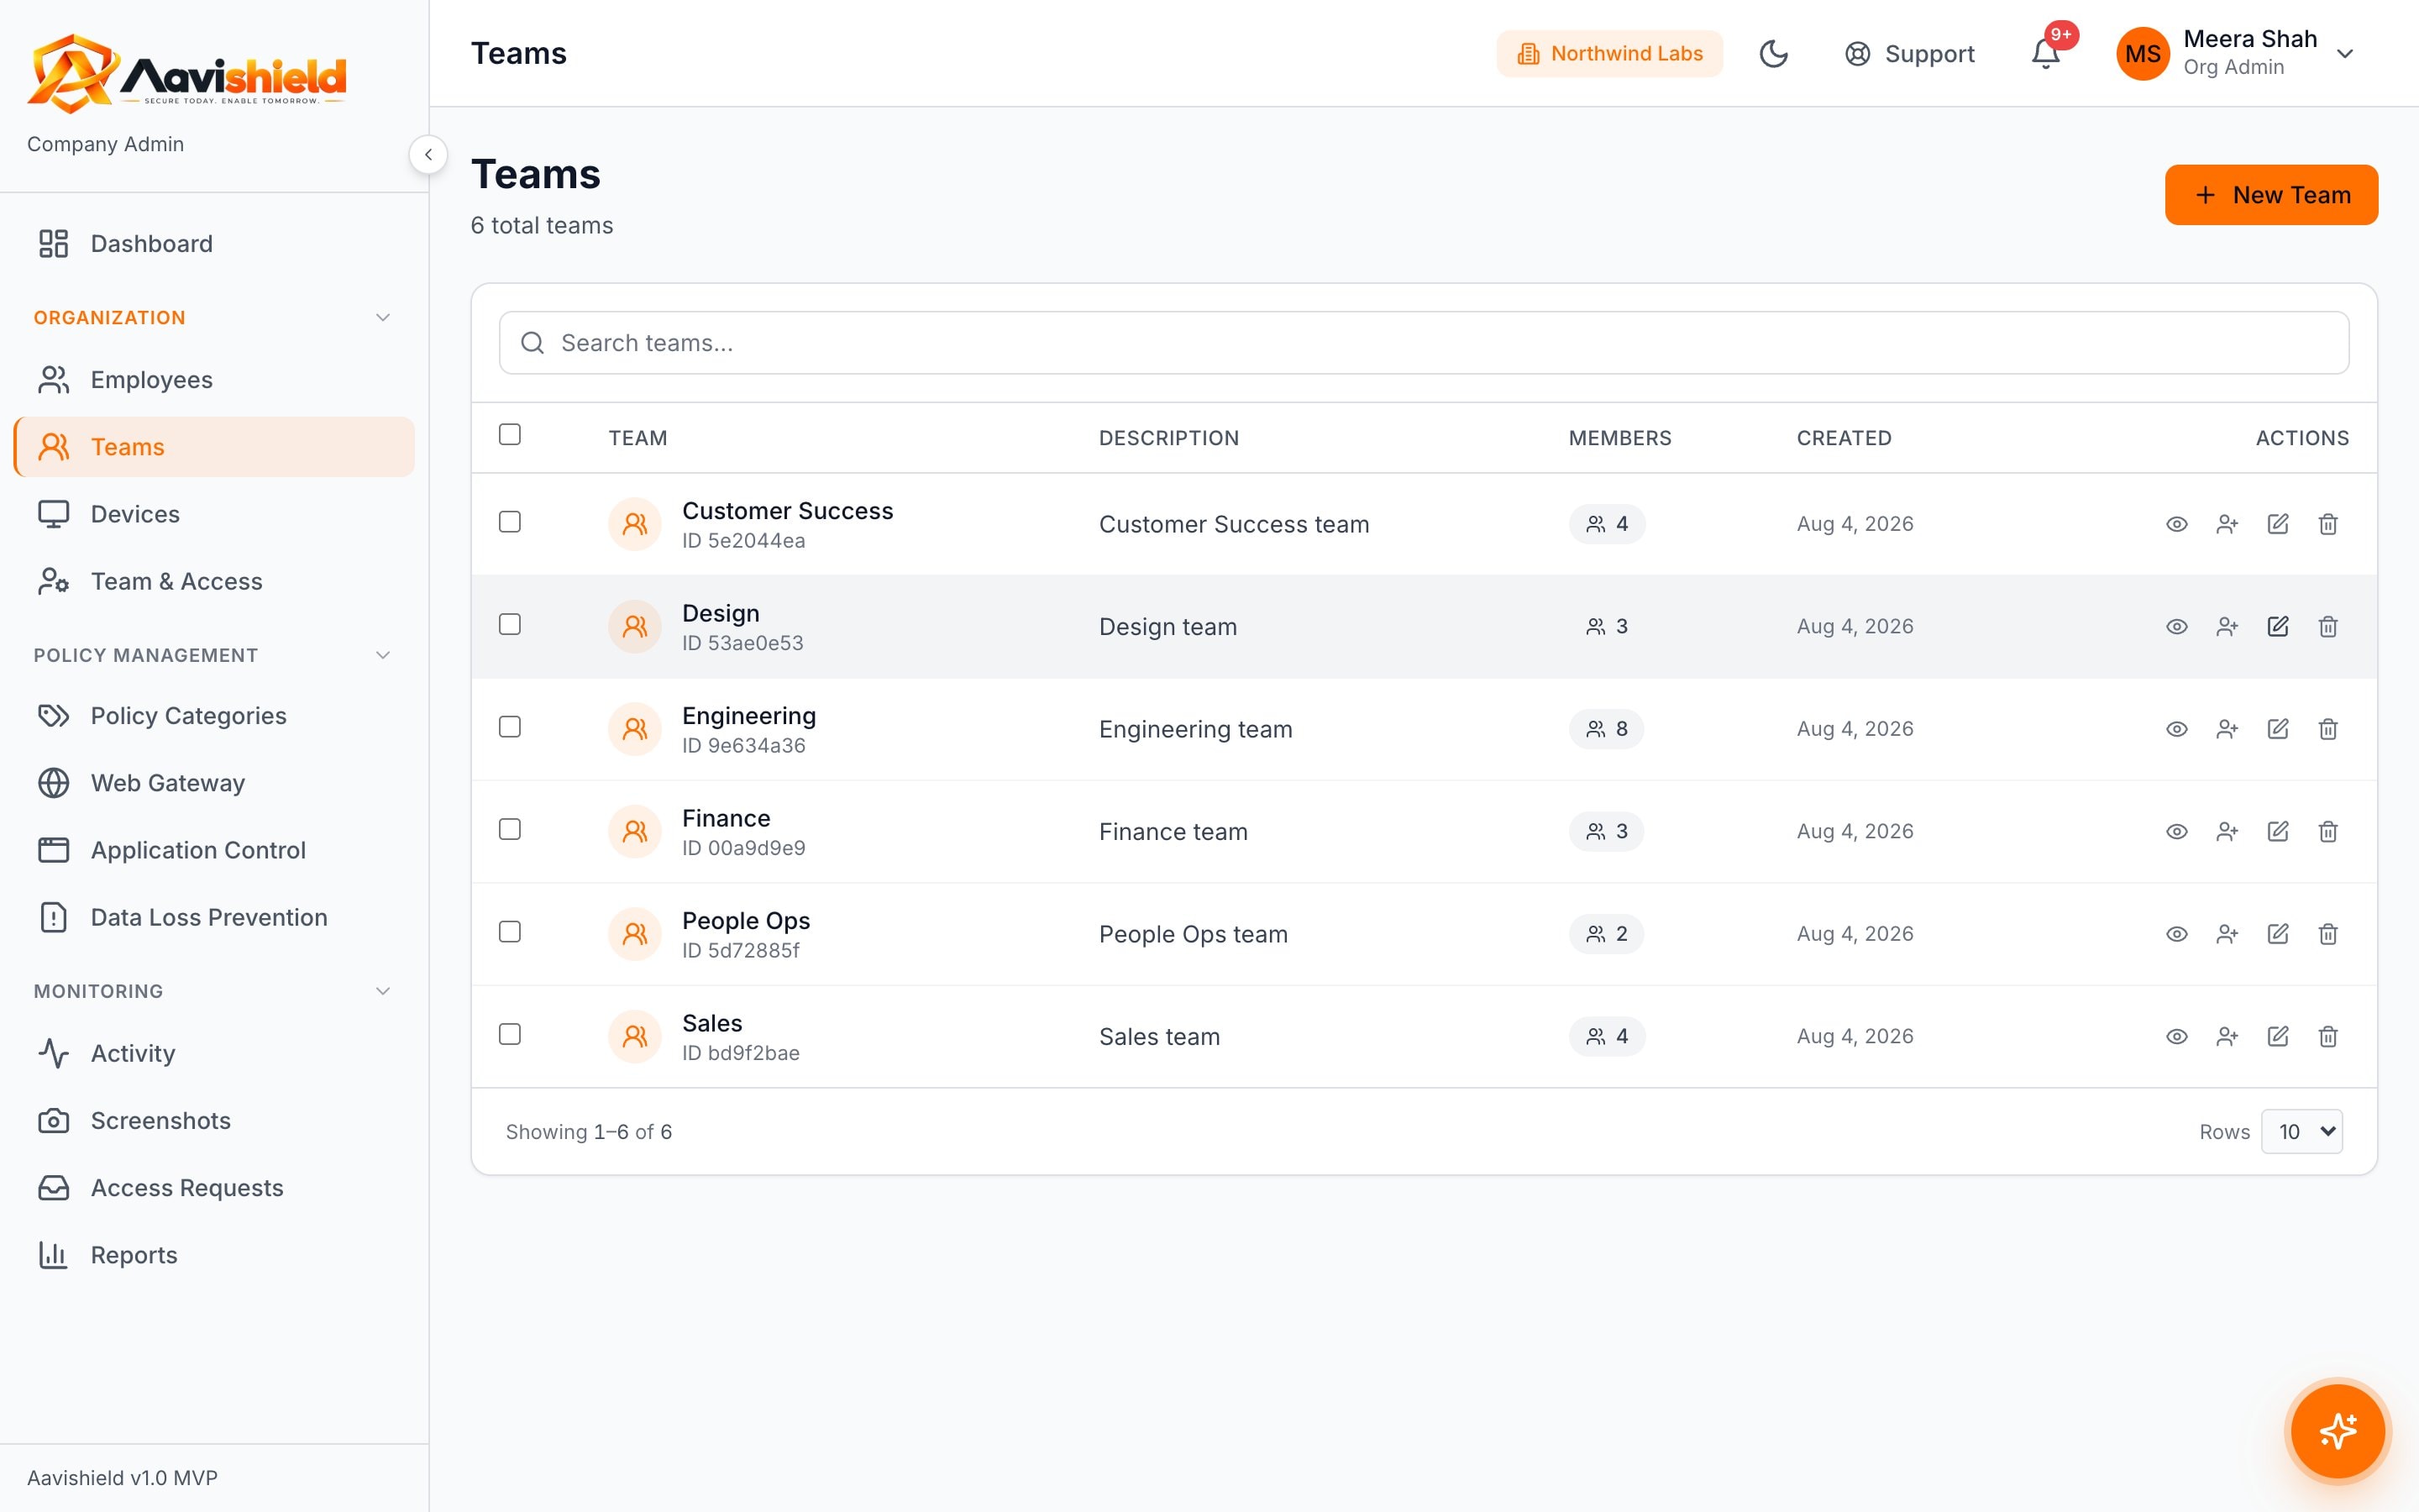Image resolution: width=2419 pixels, height=1512 pixels.
Task: Select all teams with the header checkbox
Action: click(510, 434)
